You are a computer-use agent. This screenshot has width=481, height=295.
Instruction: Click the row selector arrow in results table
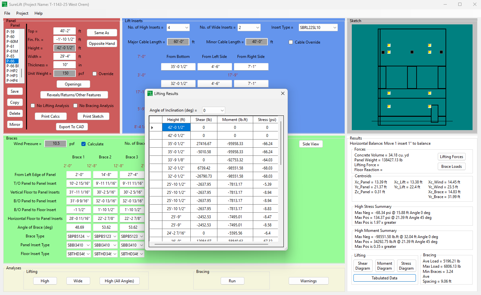tap(152, 127)
